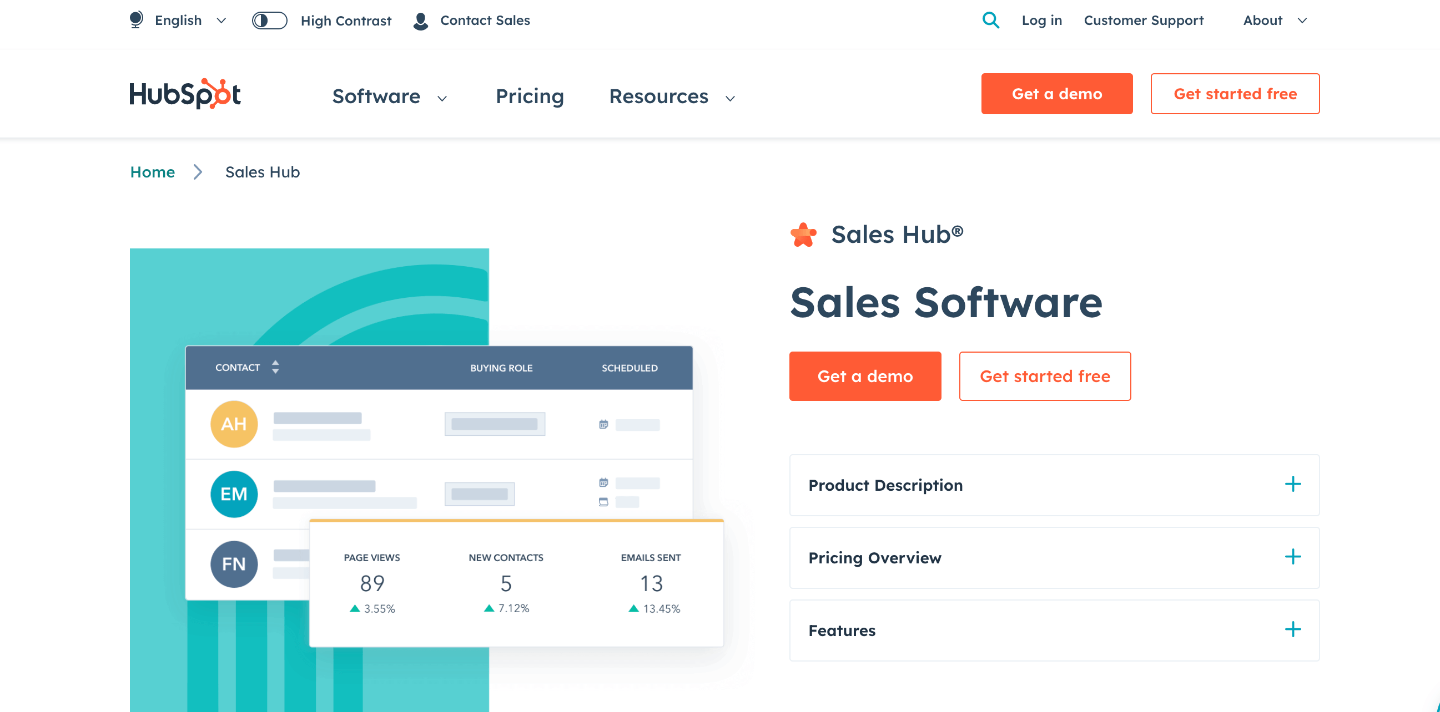Image resolution: width=1440 pixels, height=712 pixels.
Task: Click Get started free below Sales Software
Action: click(1045, 376)
